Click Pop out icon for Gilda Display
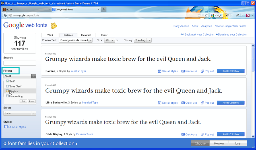This screenshot has height=150, width=256. [203, 134]
